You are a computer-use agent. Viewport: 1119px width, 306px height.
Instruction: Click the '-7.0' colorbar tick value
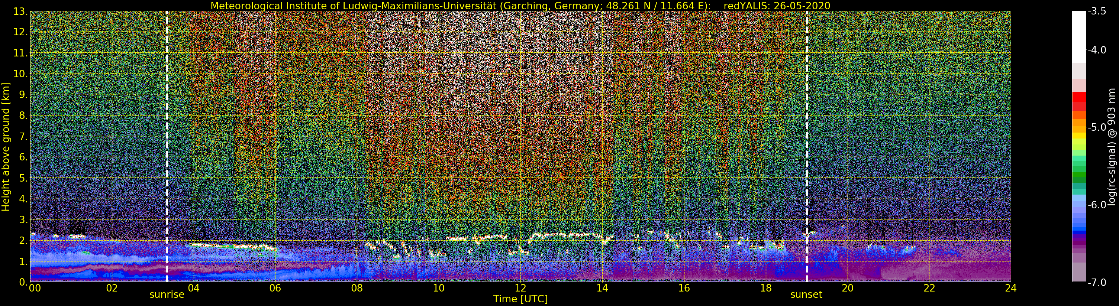pos(1097,282)
